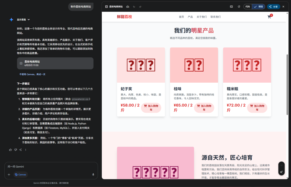Click the Canvas chip in the input box

coord(20,175)
